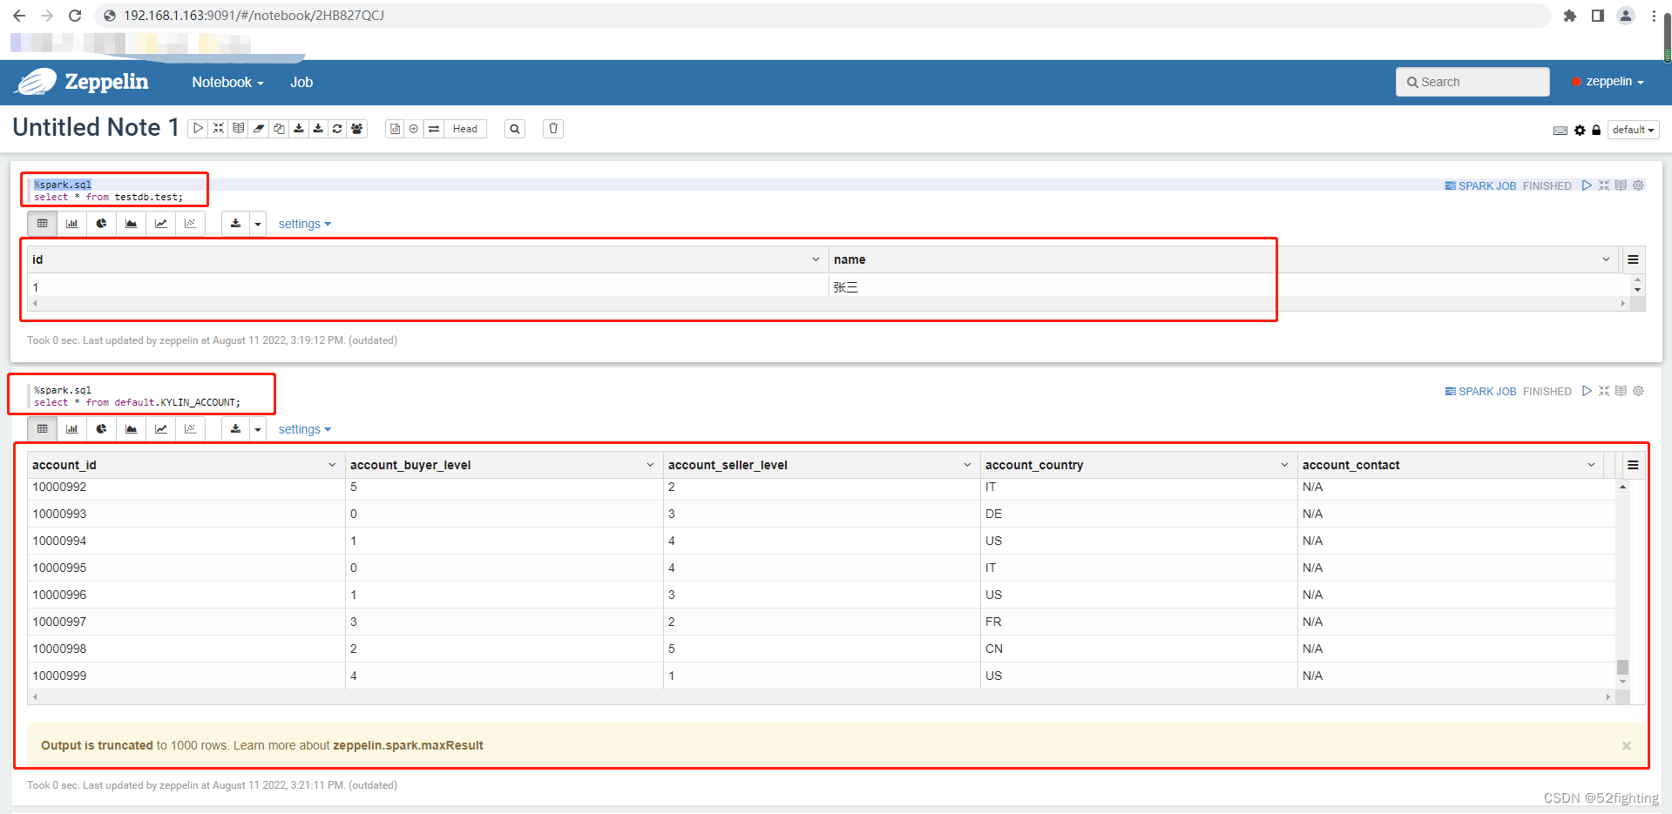Click the version control commit icon
This screenshot has height=814, width=1672.
(395, 129)
